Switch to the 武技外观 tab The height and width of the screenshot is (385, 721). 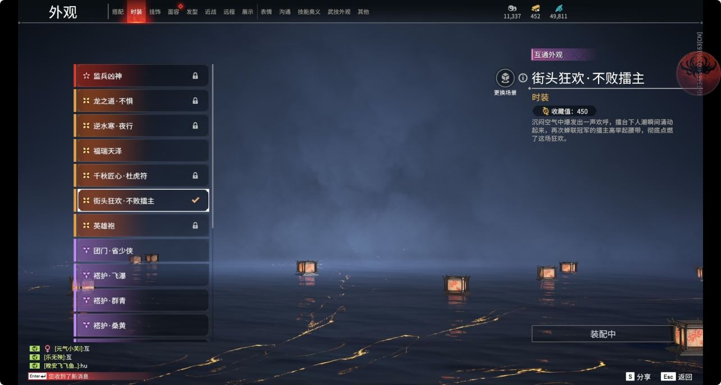pos(339,12)
